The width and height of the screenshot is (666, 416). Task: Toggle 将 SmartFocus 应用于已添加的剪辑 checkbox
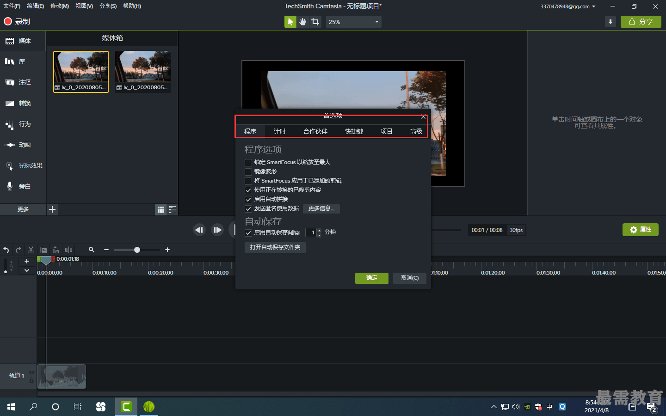(x=248, y=181)
